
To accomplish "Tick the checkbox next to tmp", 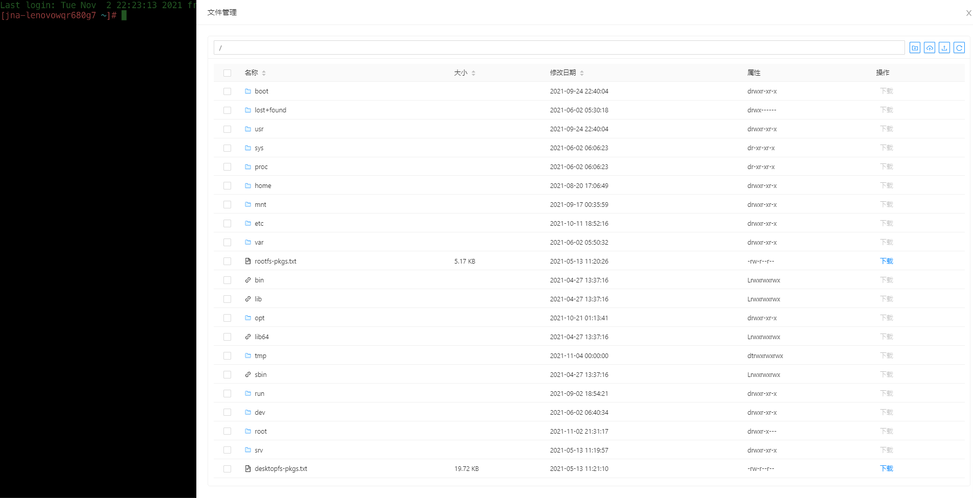I will pos(227,356).
